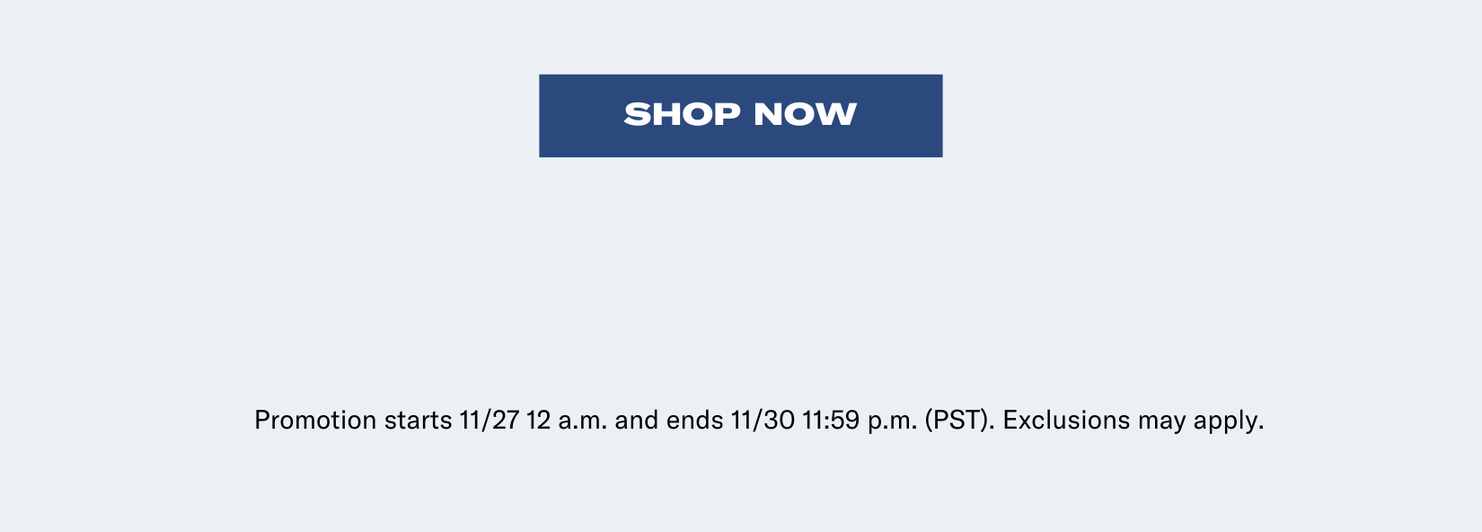
Task: Activate the SHOP NOW call-to-action
Action: tap(739, 115)
